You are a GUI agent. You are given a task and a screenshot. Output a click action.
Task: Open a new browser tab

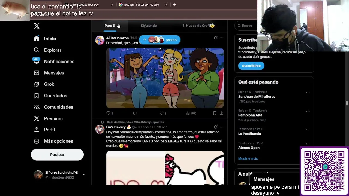(x=174, y=5)
